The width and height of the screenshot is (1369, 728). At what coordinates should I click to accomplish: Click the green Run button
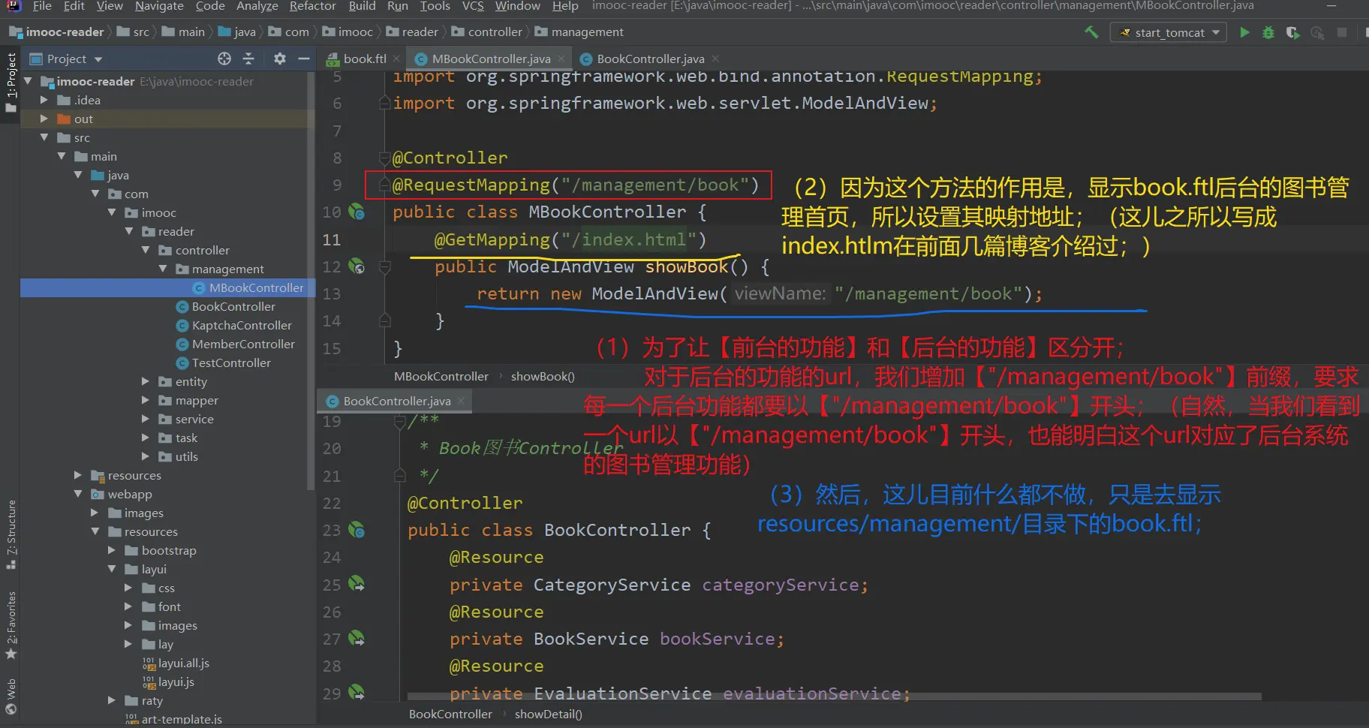[x=1244, y=32]
